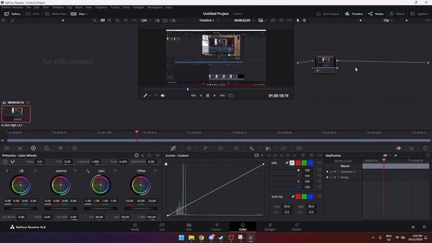Screen dimensions: 432x243
Task: Open the Key palette
Action: (x=268, y=148)
